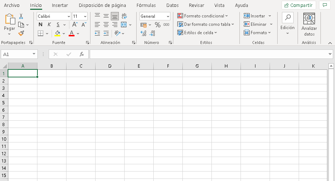Viewport: 335px width, 181px height.
Task: Align text left in cell
Action: (x=97, y=25)
